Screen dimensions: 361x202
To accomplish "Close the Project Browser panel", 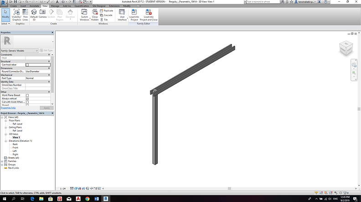I will tap(52, 114).
